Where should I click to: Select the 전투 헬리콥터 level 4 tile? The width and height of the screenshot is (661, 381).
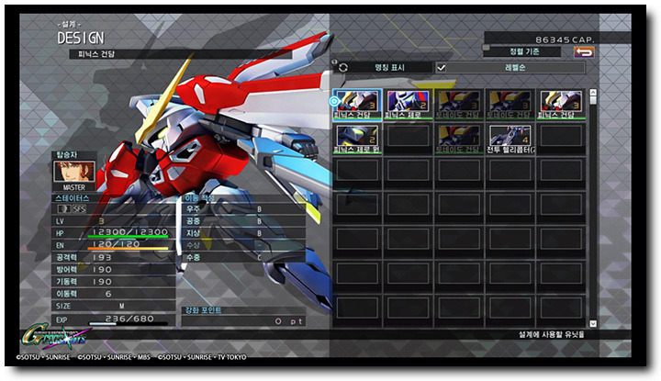[510, 139]
